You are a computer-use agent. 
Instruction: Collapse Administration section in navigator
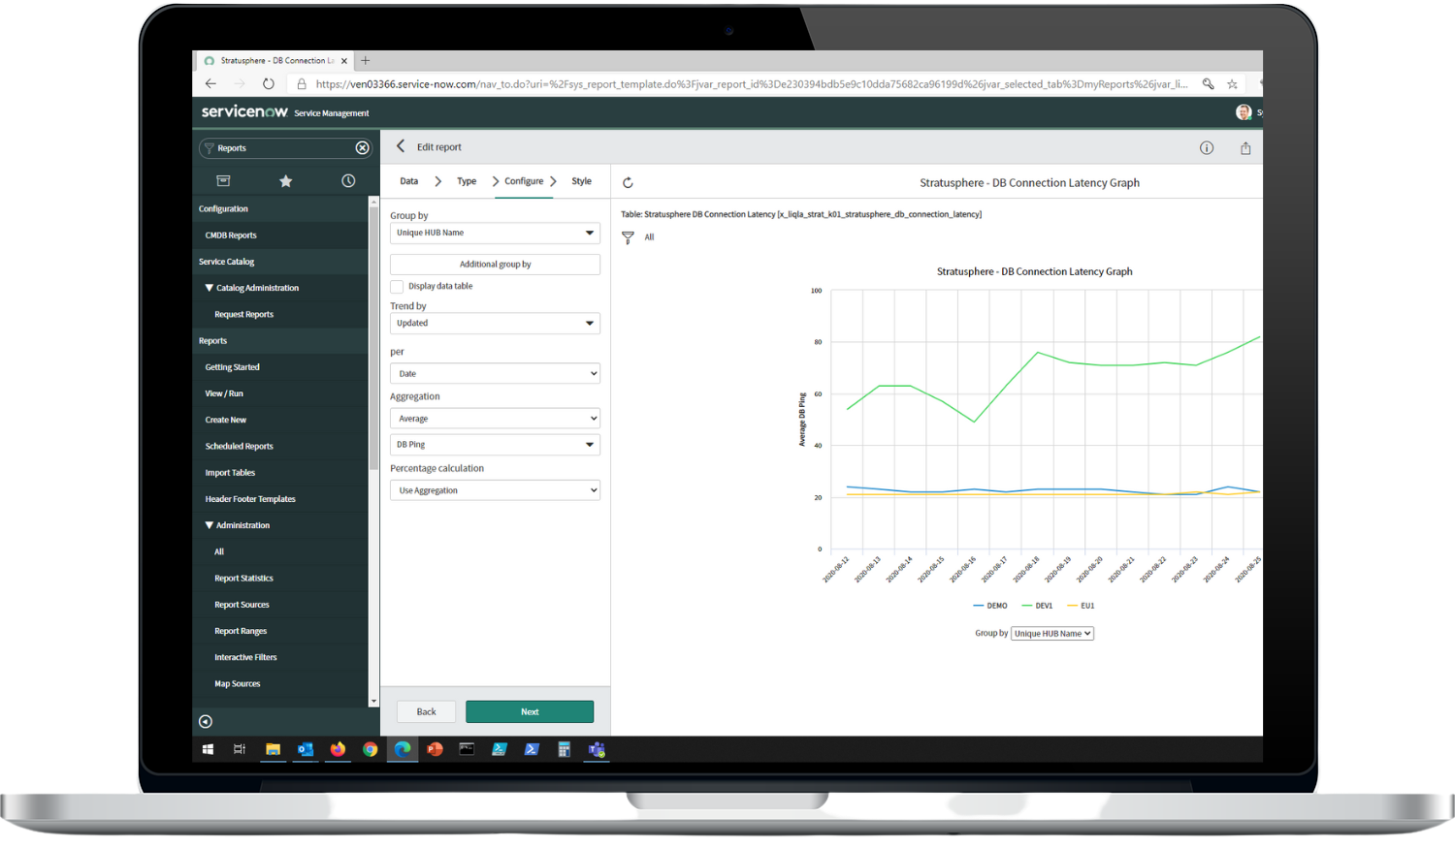(209, 525)
